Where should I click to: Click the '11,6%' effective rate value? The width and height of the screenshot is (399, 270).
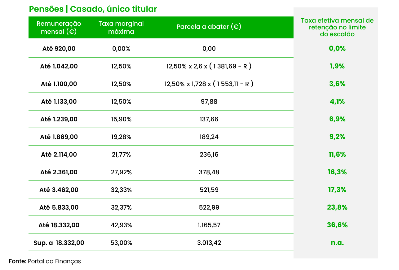337,155
